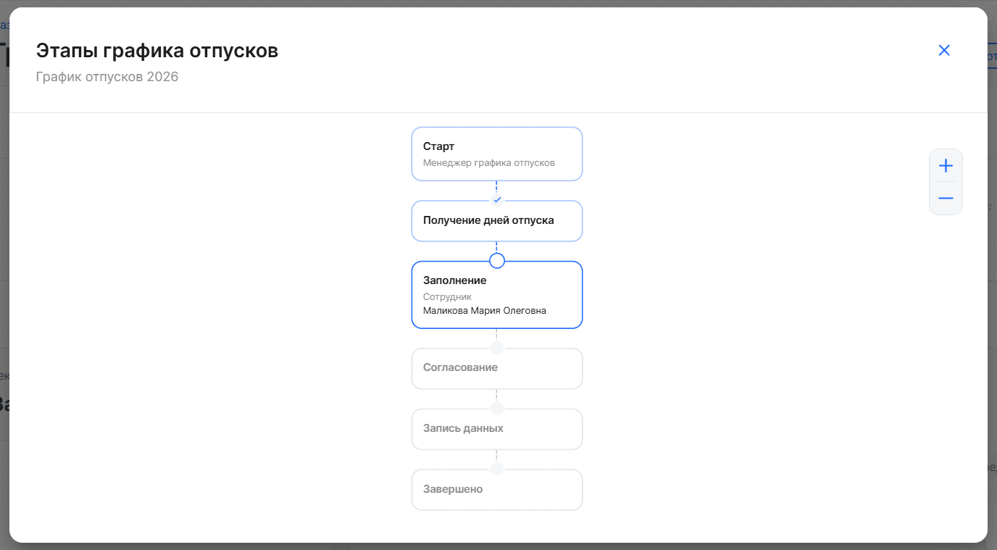
Task: Click the blue circle marker above Заполнение
Action: (497, 261)
